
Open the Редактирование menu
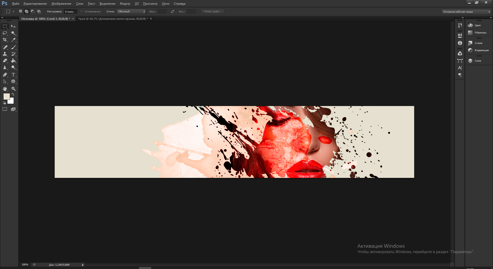tap(35, 4)
